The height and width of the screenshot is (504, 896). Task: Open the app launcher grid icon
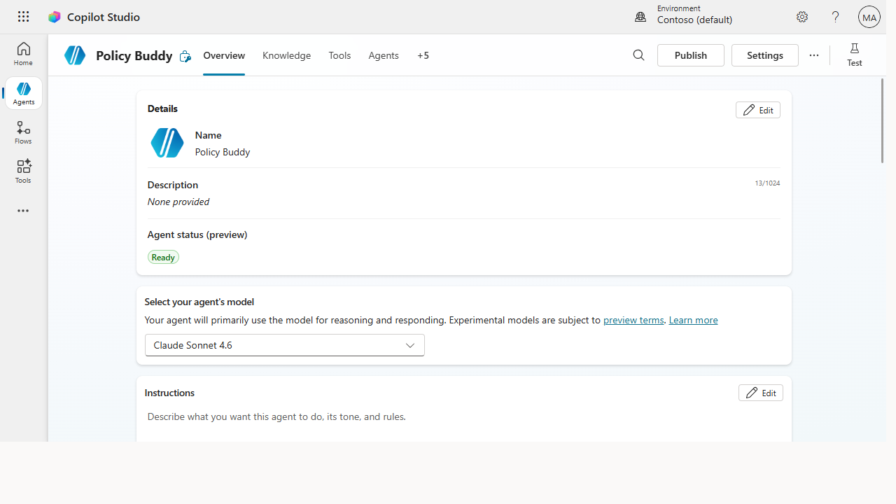(23, 17)
